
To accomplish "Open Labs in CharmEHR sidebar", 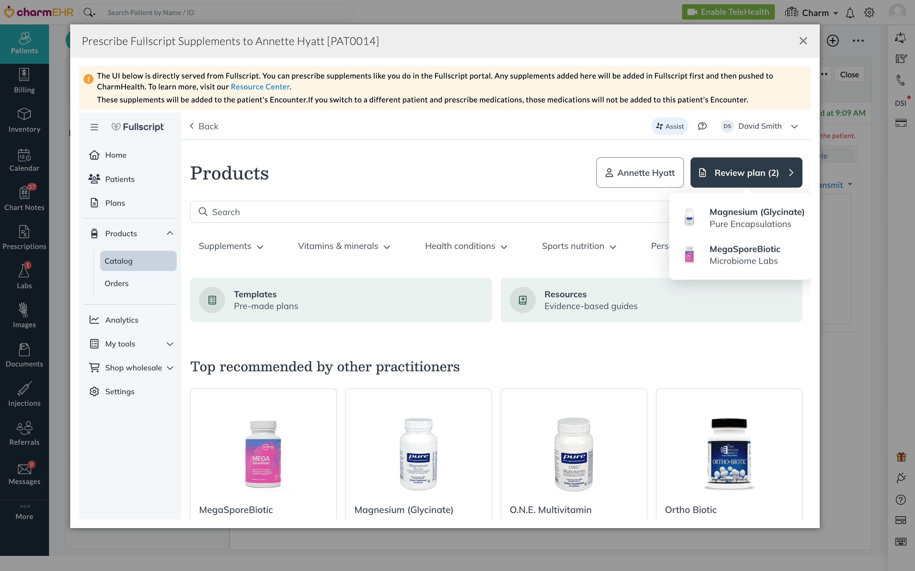I will pos(24,276).
